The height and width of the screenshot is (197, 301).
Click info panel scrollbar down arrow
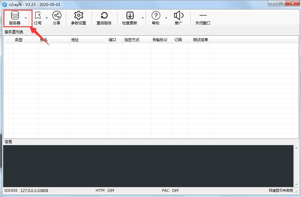(x=296, y=184)
